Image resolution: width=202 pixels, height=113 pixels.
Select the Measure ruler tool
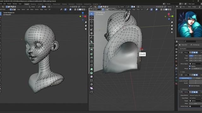pos(92,41)
